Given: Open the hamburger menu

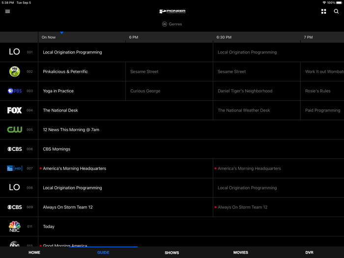Looking at the screenshot, I should pyautogui.click(x=8, y=11).
